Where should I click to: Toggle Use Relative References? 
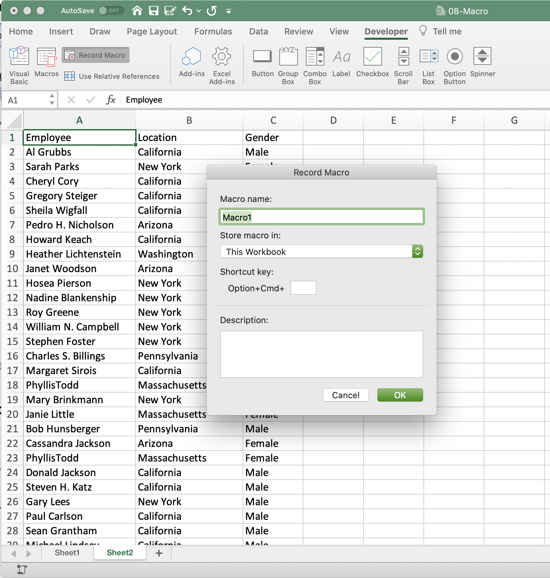(112, 76)
